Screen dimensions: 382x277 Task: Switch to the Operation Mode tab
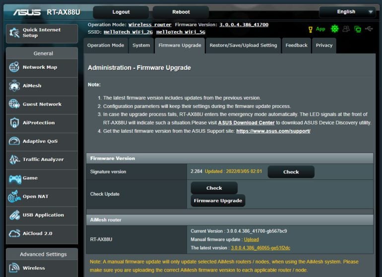[x=106, y=45]
